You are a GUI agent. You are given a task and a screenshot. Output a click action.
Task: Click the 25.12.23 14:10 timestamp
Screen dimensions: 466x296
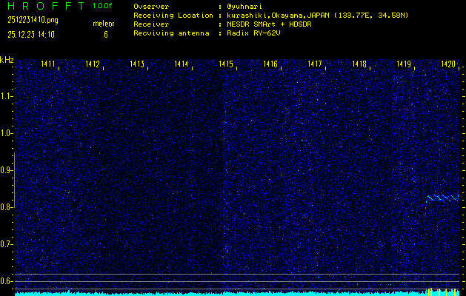(30, 34)
